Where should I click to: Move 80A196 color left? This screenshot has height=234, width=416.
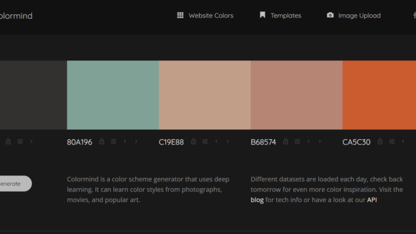click(125, 142)
